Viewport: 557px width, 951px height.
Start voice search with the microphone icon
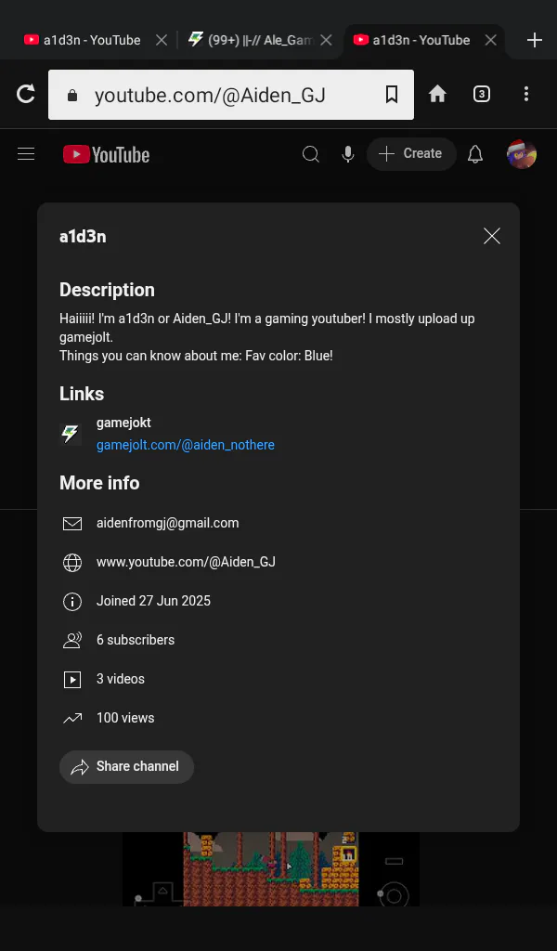(348, 154)
